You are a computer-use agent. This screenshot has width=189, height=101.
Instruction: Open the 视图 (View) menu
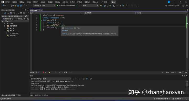(22, 2)
